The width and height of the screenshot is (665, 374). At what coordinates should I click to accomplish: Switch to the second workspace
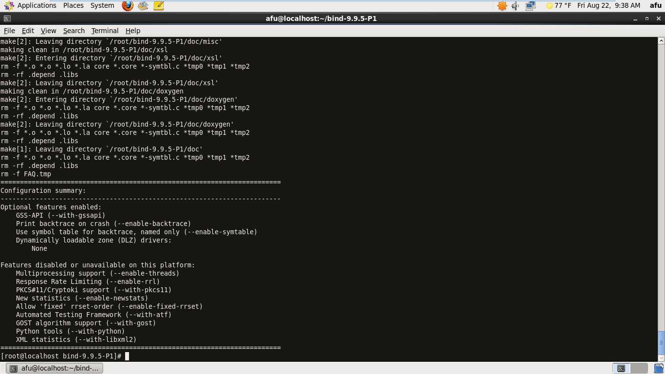tap(639, 369)
